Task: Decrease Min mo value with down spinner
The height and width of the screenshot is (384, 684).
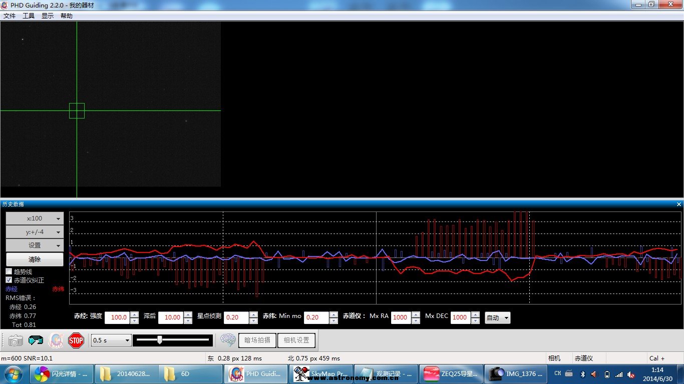Action: [333, 321]
